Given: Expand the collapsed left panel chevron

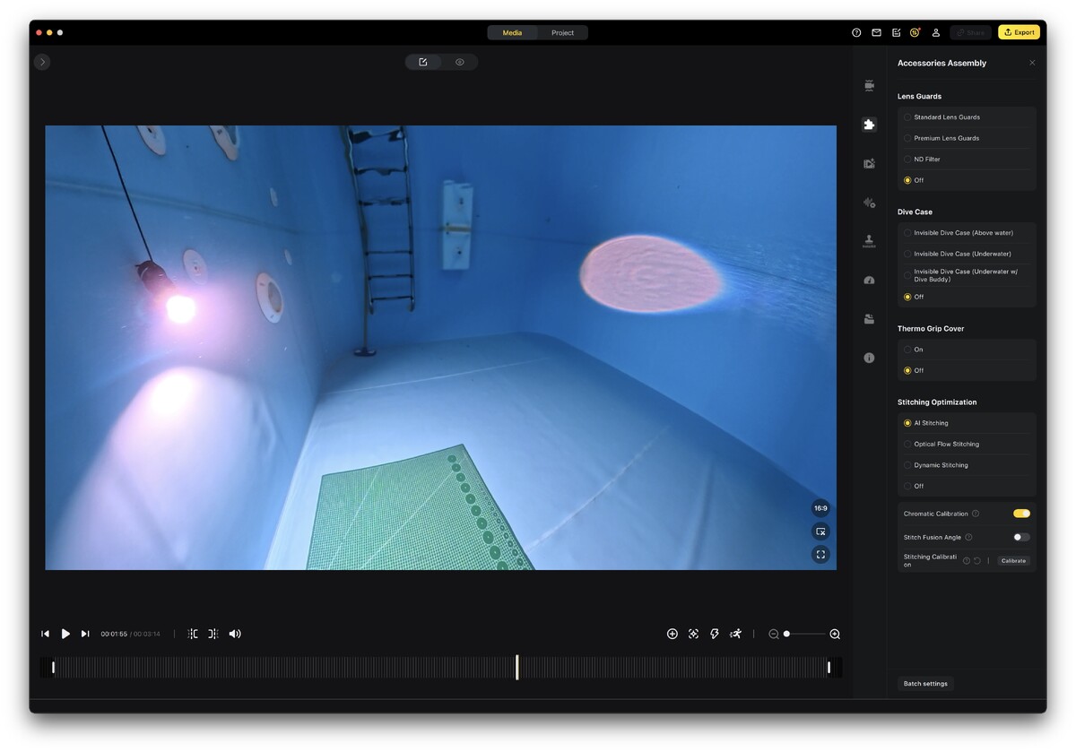Looking at the screenshot, I should point(42,62).
